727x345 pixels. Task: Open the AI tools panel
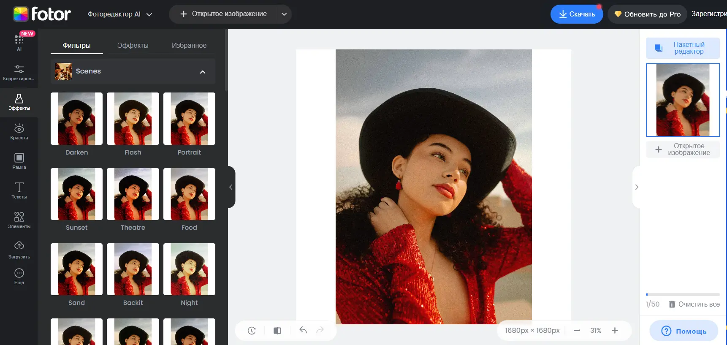click(19, 43)
